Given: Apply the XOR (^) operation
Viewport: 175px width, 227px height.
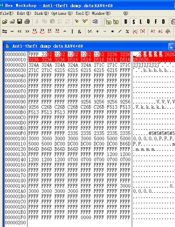Looking at the screenshot, I should [65, 31].
